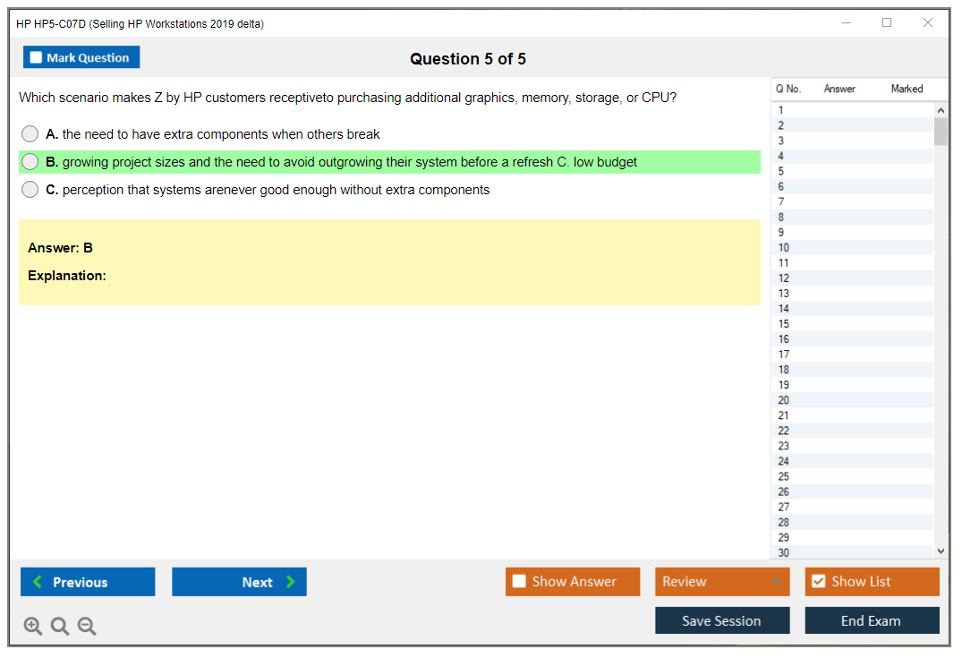Viewport: 962px width, 658px height.
Task: Click the End Exam button
Action: [x=872, y=620]
